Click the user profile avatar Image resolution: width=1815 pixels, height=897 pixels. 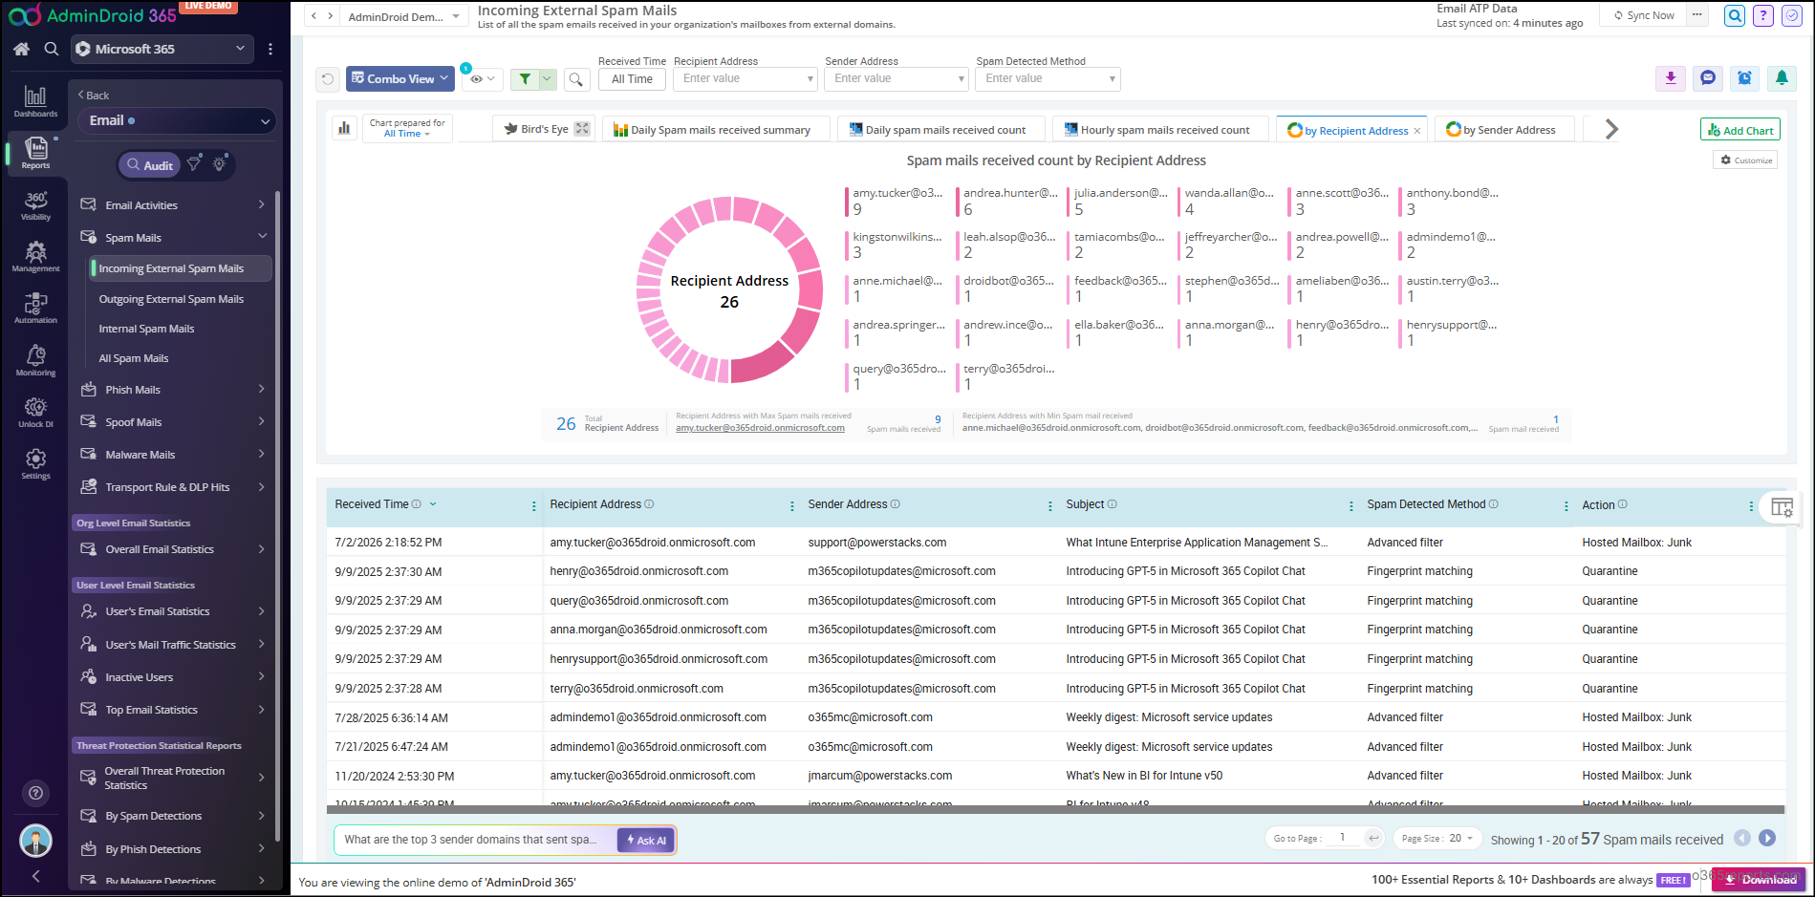[x=36, y=841]
